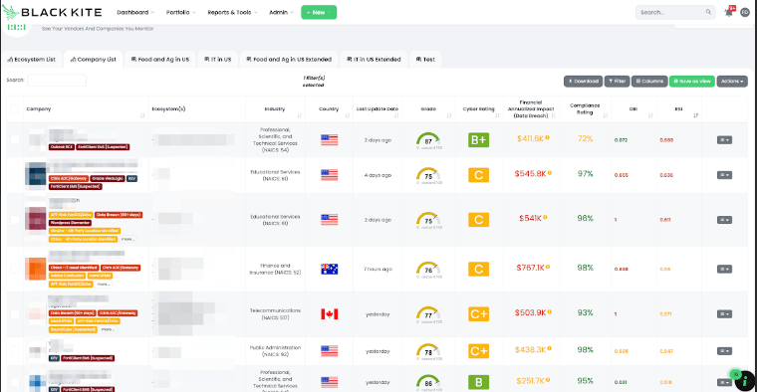The width and height of the screenshot is (757, 392).
Task: Sort by Country column sort arrows
Action: tap(347, 115)
